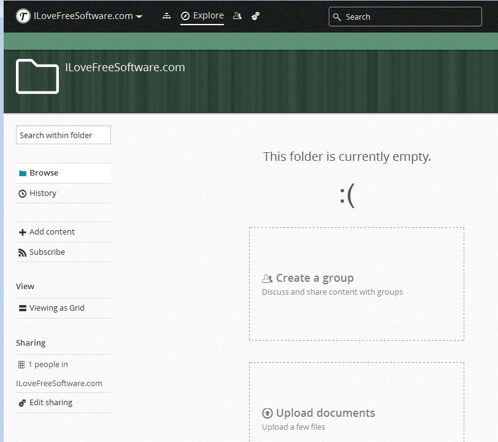
Task: Click the Create a group card title
Action: coord(315,278)
